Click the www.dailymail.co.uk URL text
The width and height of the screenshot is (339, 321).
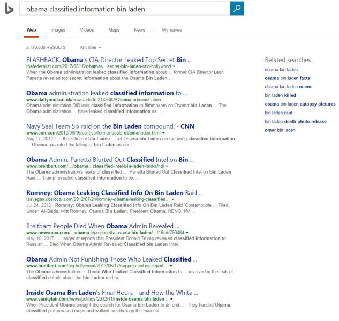[95, 100]
